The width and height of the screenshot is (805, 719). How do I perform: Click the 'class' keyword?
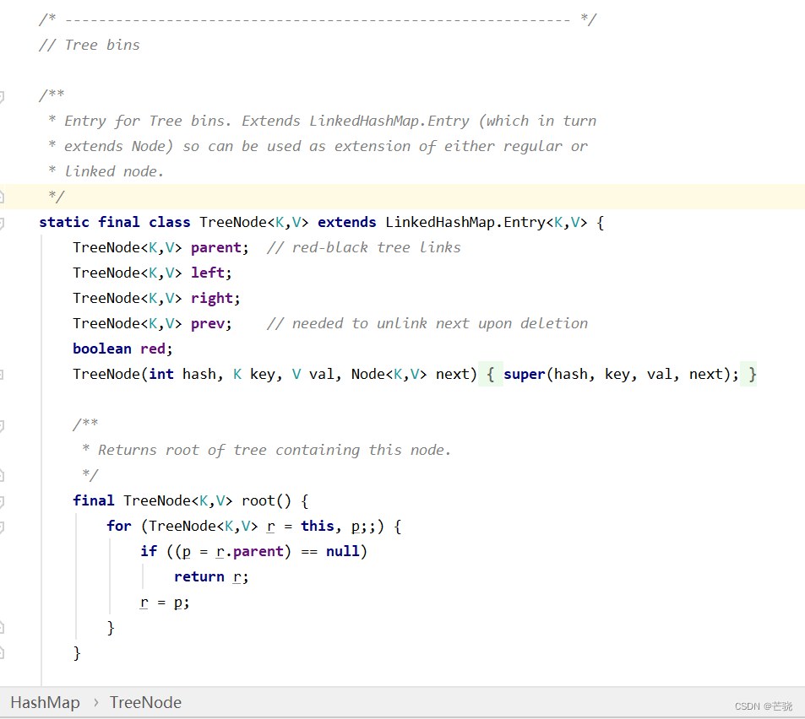click(170, 222)
